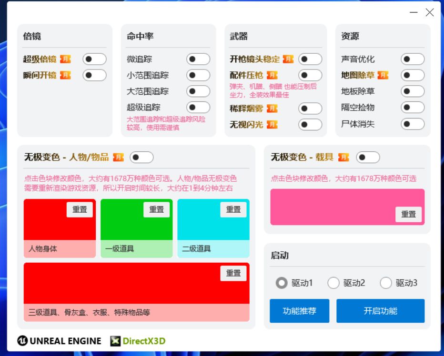
Task: Click the 月 badge next to 开枪镜头稳定
Action: pyautogui.click(x=288, y=59)
